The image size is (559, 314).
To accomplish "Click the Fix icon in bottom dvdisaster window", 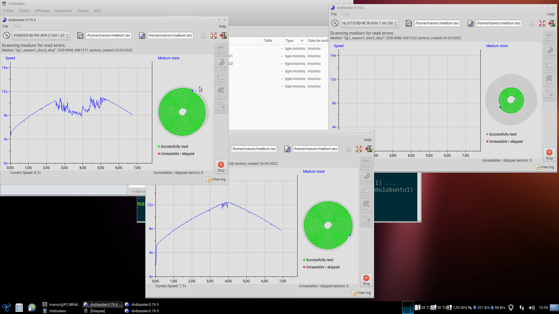I will [x=366, y=206].
